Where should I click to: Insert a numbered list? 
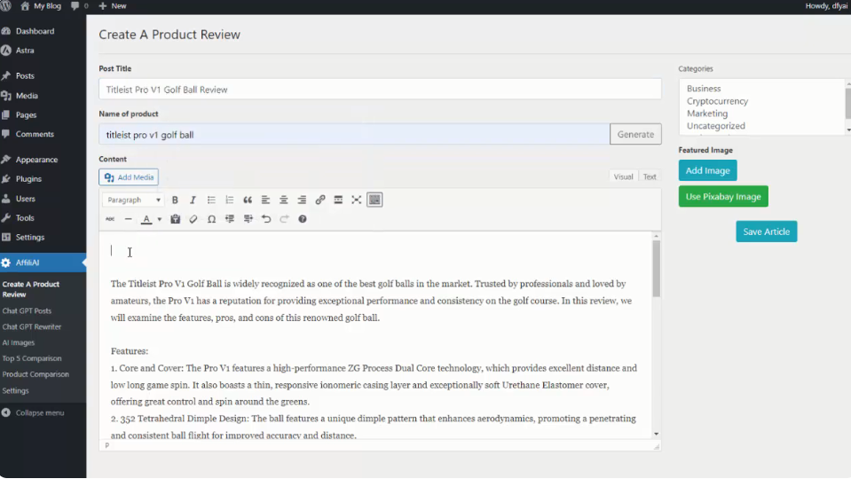click(230, 200)
